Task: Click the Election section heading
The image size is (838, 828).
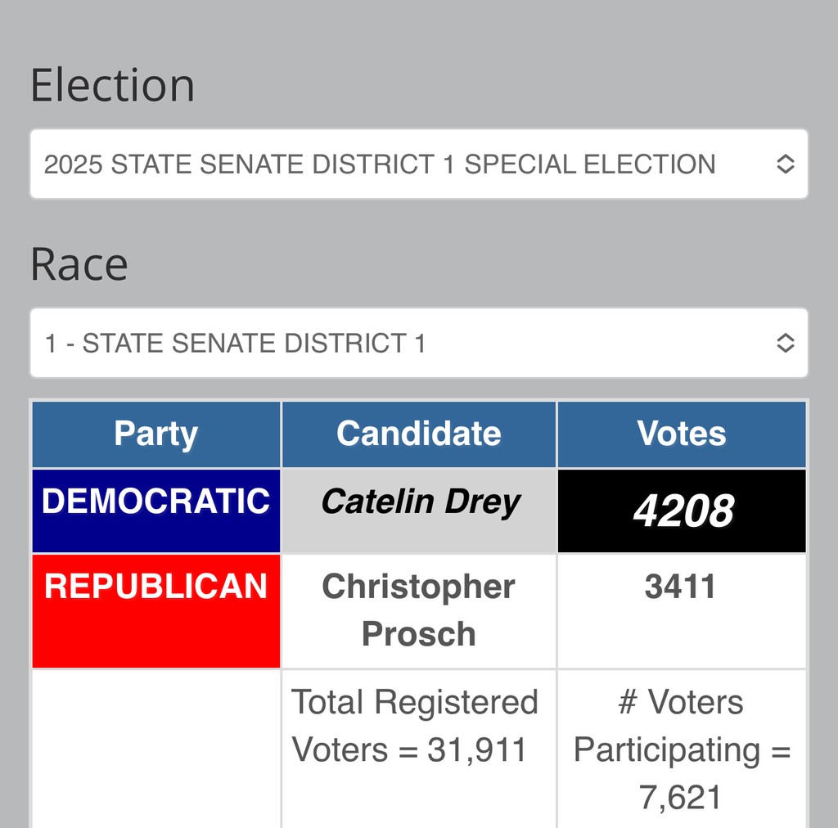Action: [x=112, y=85]
